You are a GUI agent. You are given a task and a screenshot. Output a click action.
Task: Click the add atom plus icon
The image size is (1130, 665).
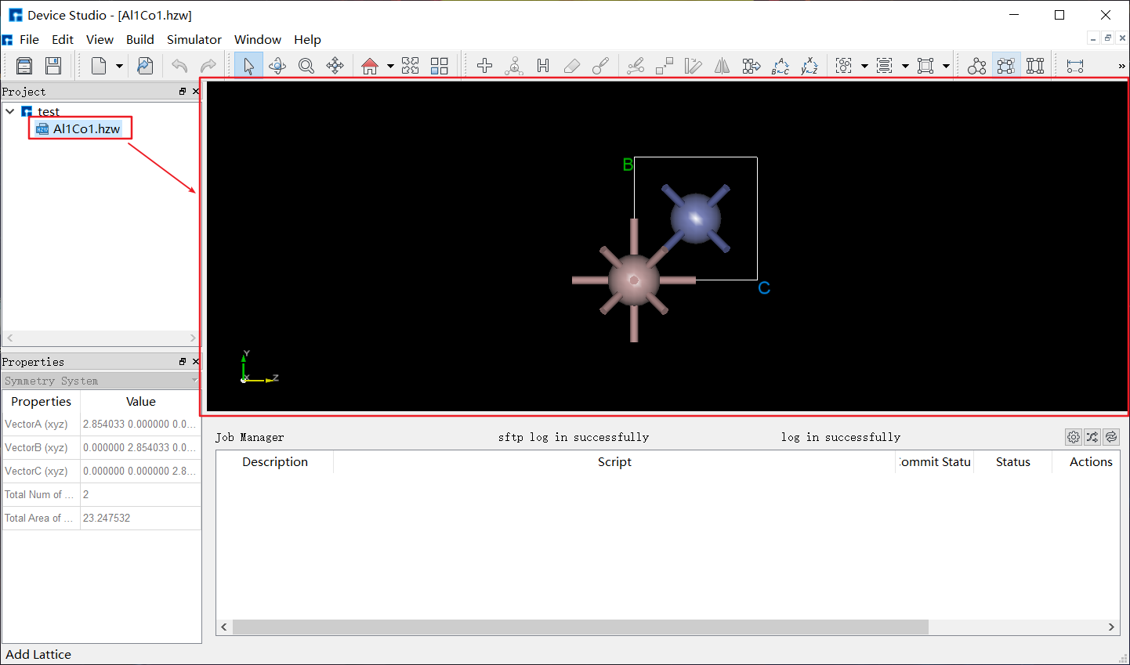485,66
